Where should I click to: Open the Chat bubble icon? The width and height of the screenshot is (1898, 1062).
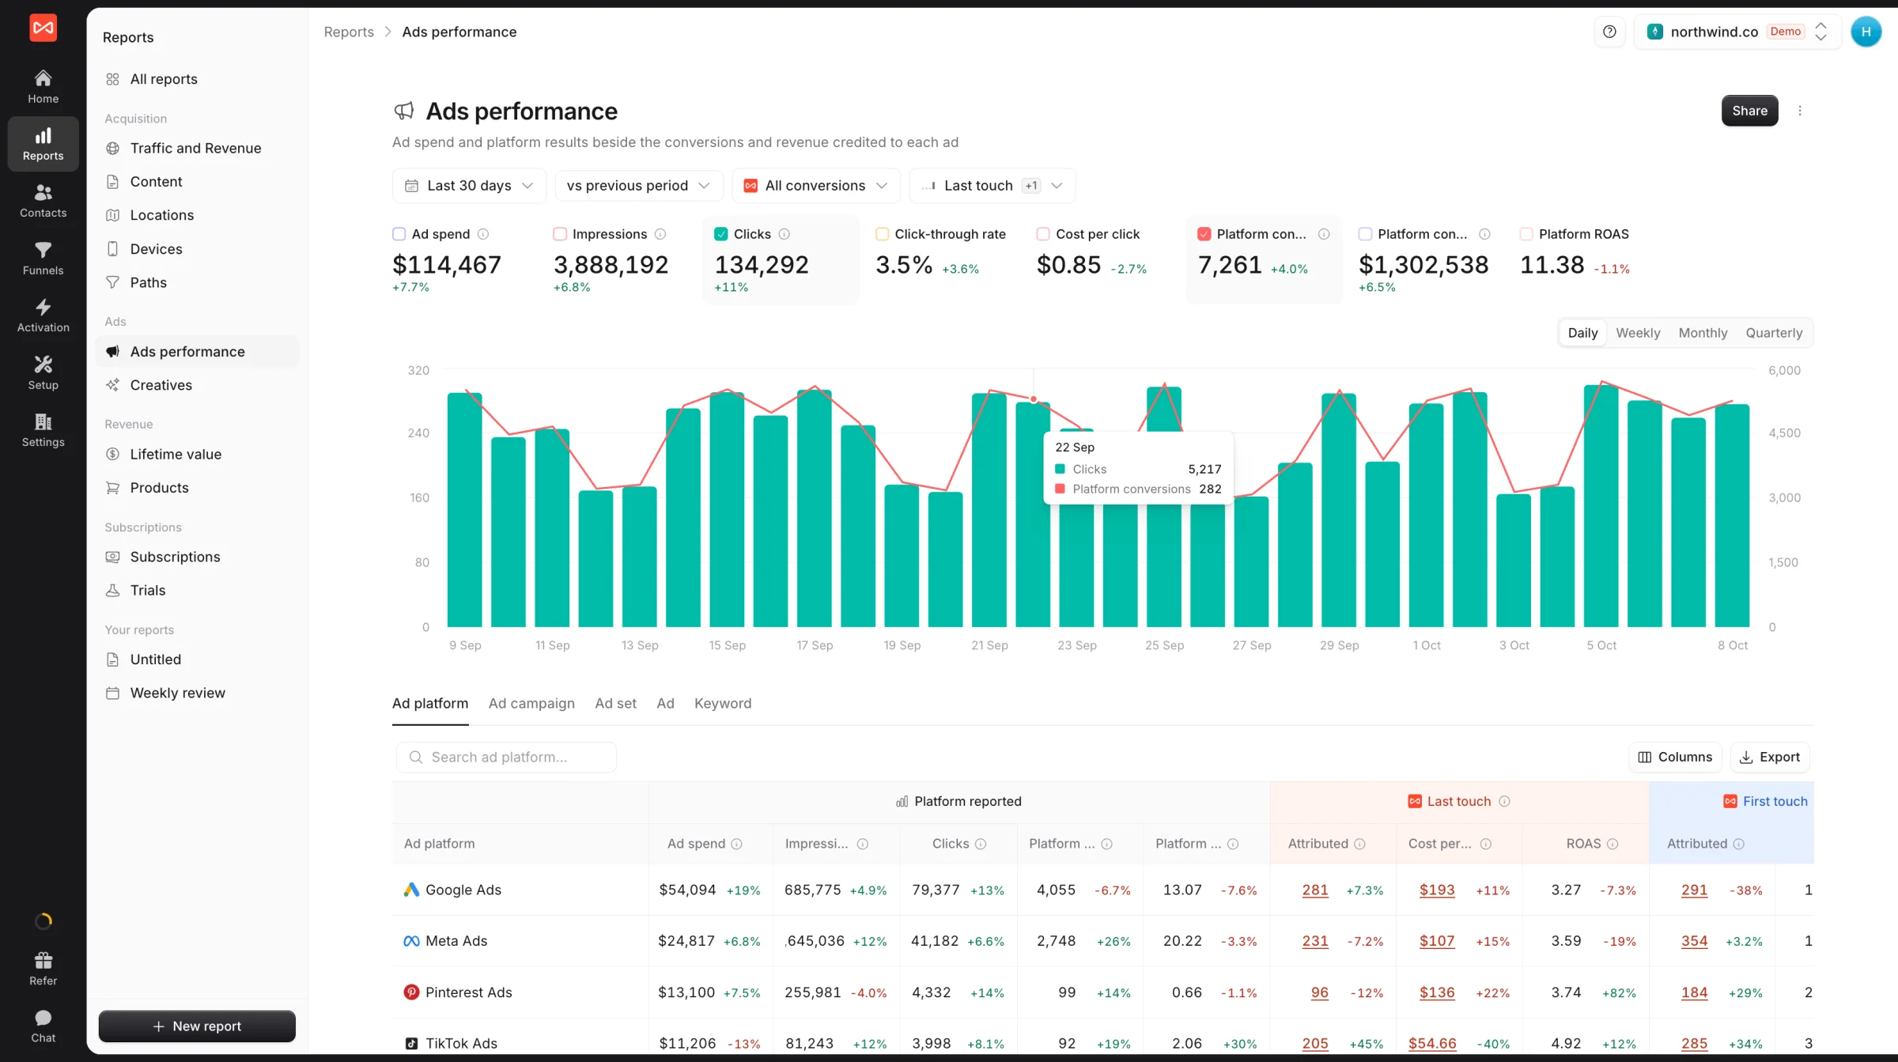[43, 1018]
